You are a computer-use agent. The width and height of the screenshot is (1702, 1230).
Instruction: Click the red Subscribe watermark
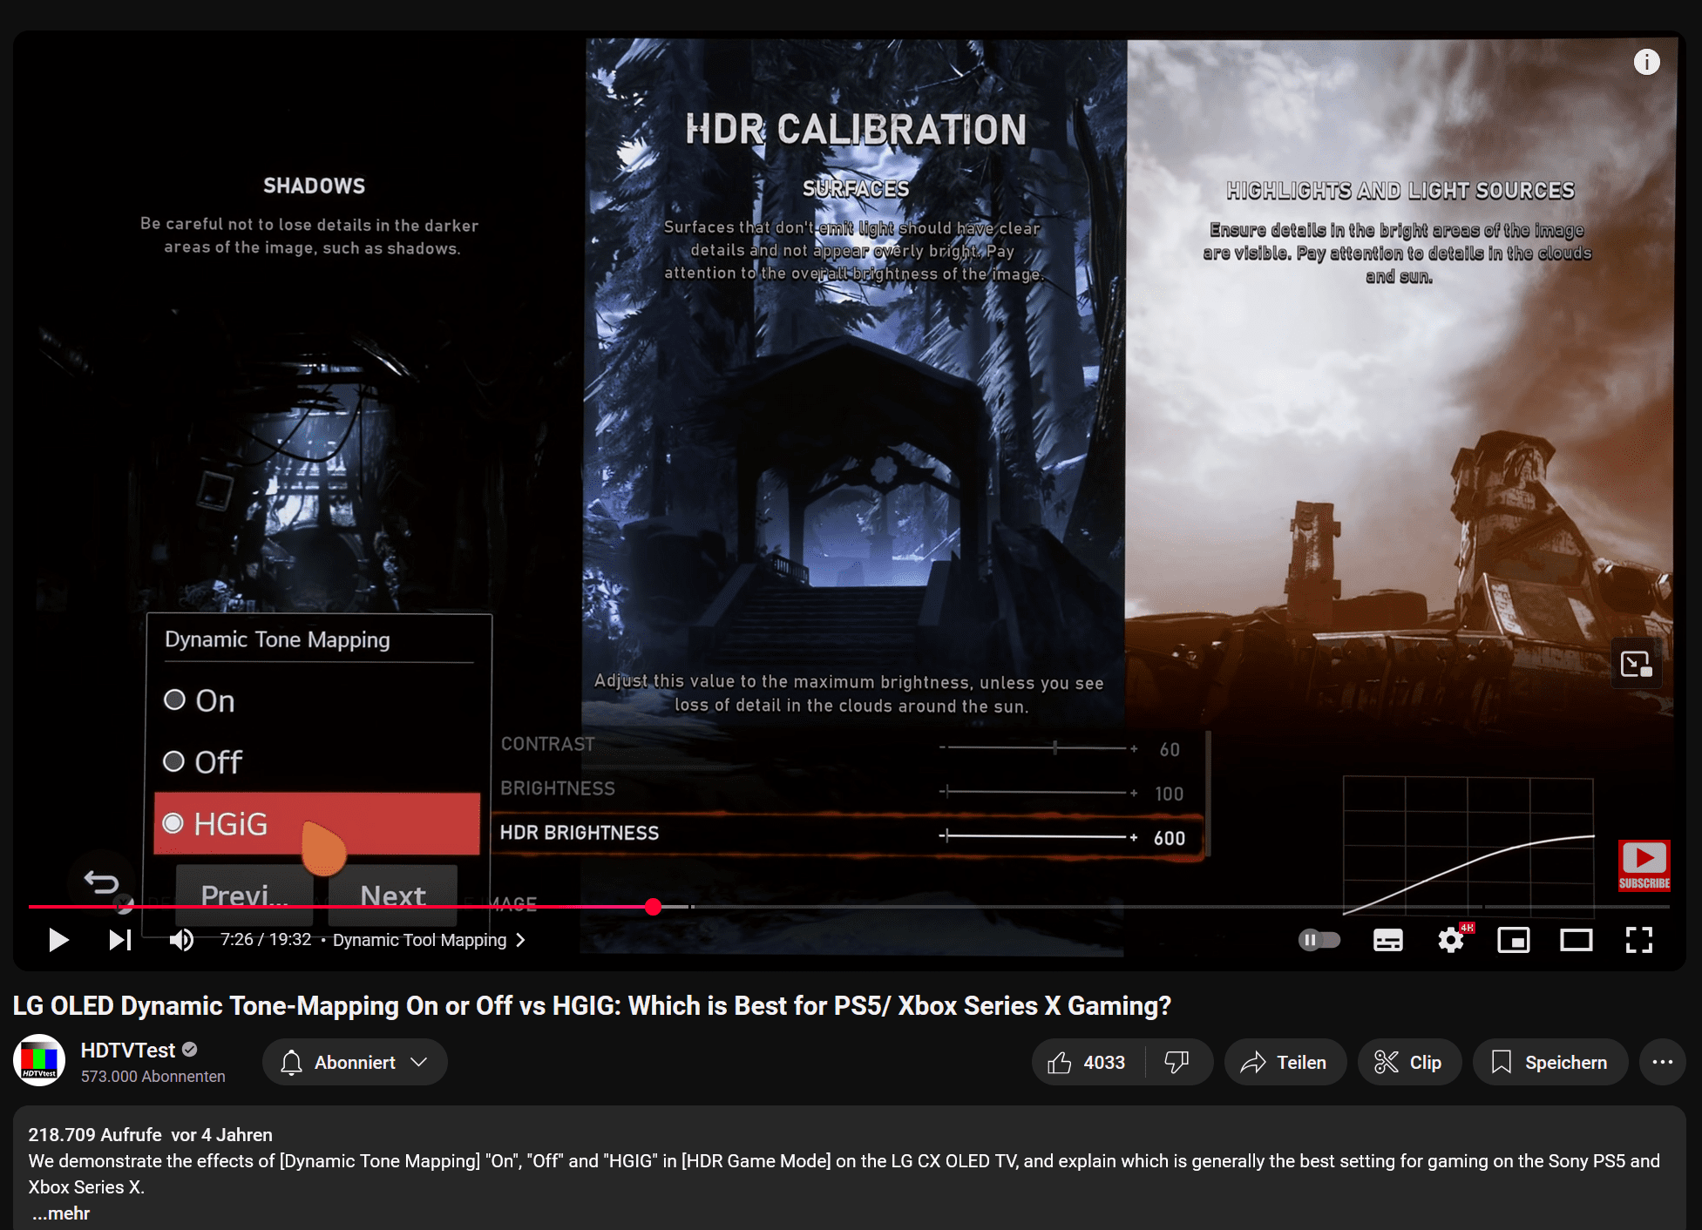click(1644, 866)
